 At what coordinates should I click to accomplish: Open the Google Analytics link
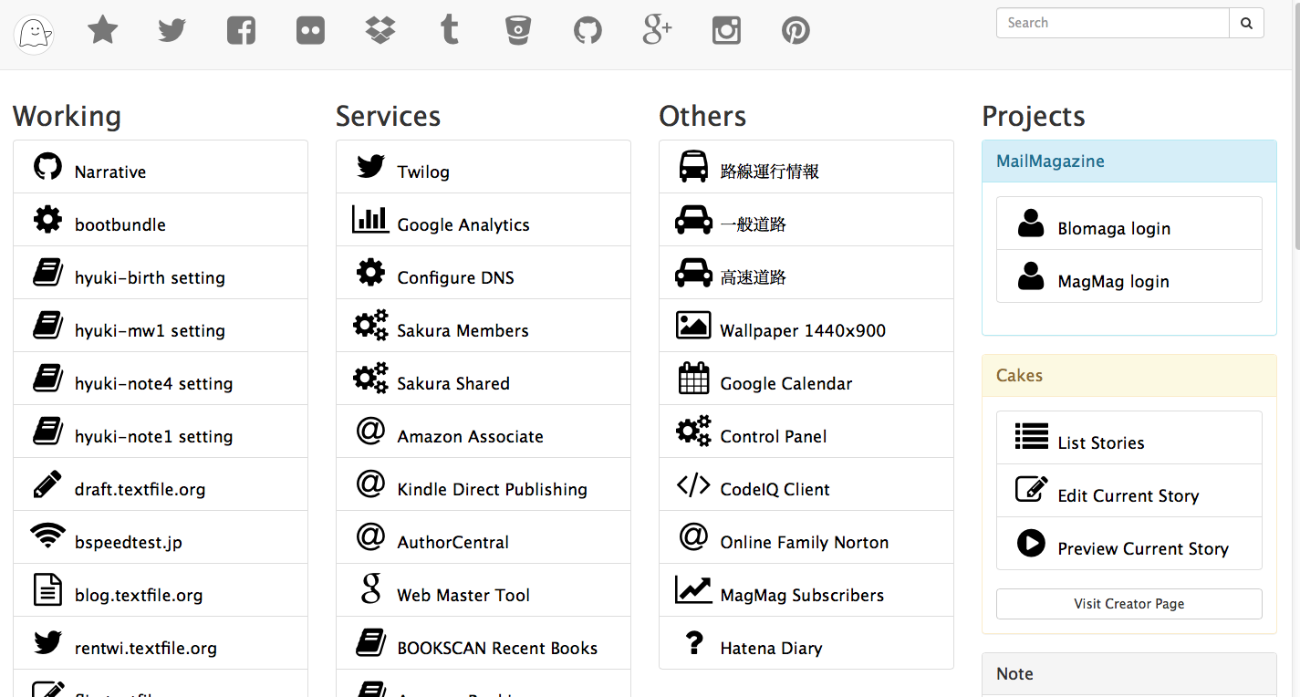click(x=463, y=224)
